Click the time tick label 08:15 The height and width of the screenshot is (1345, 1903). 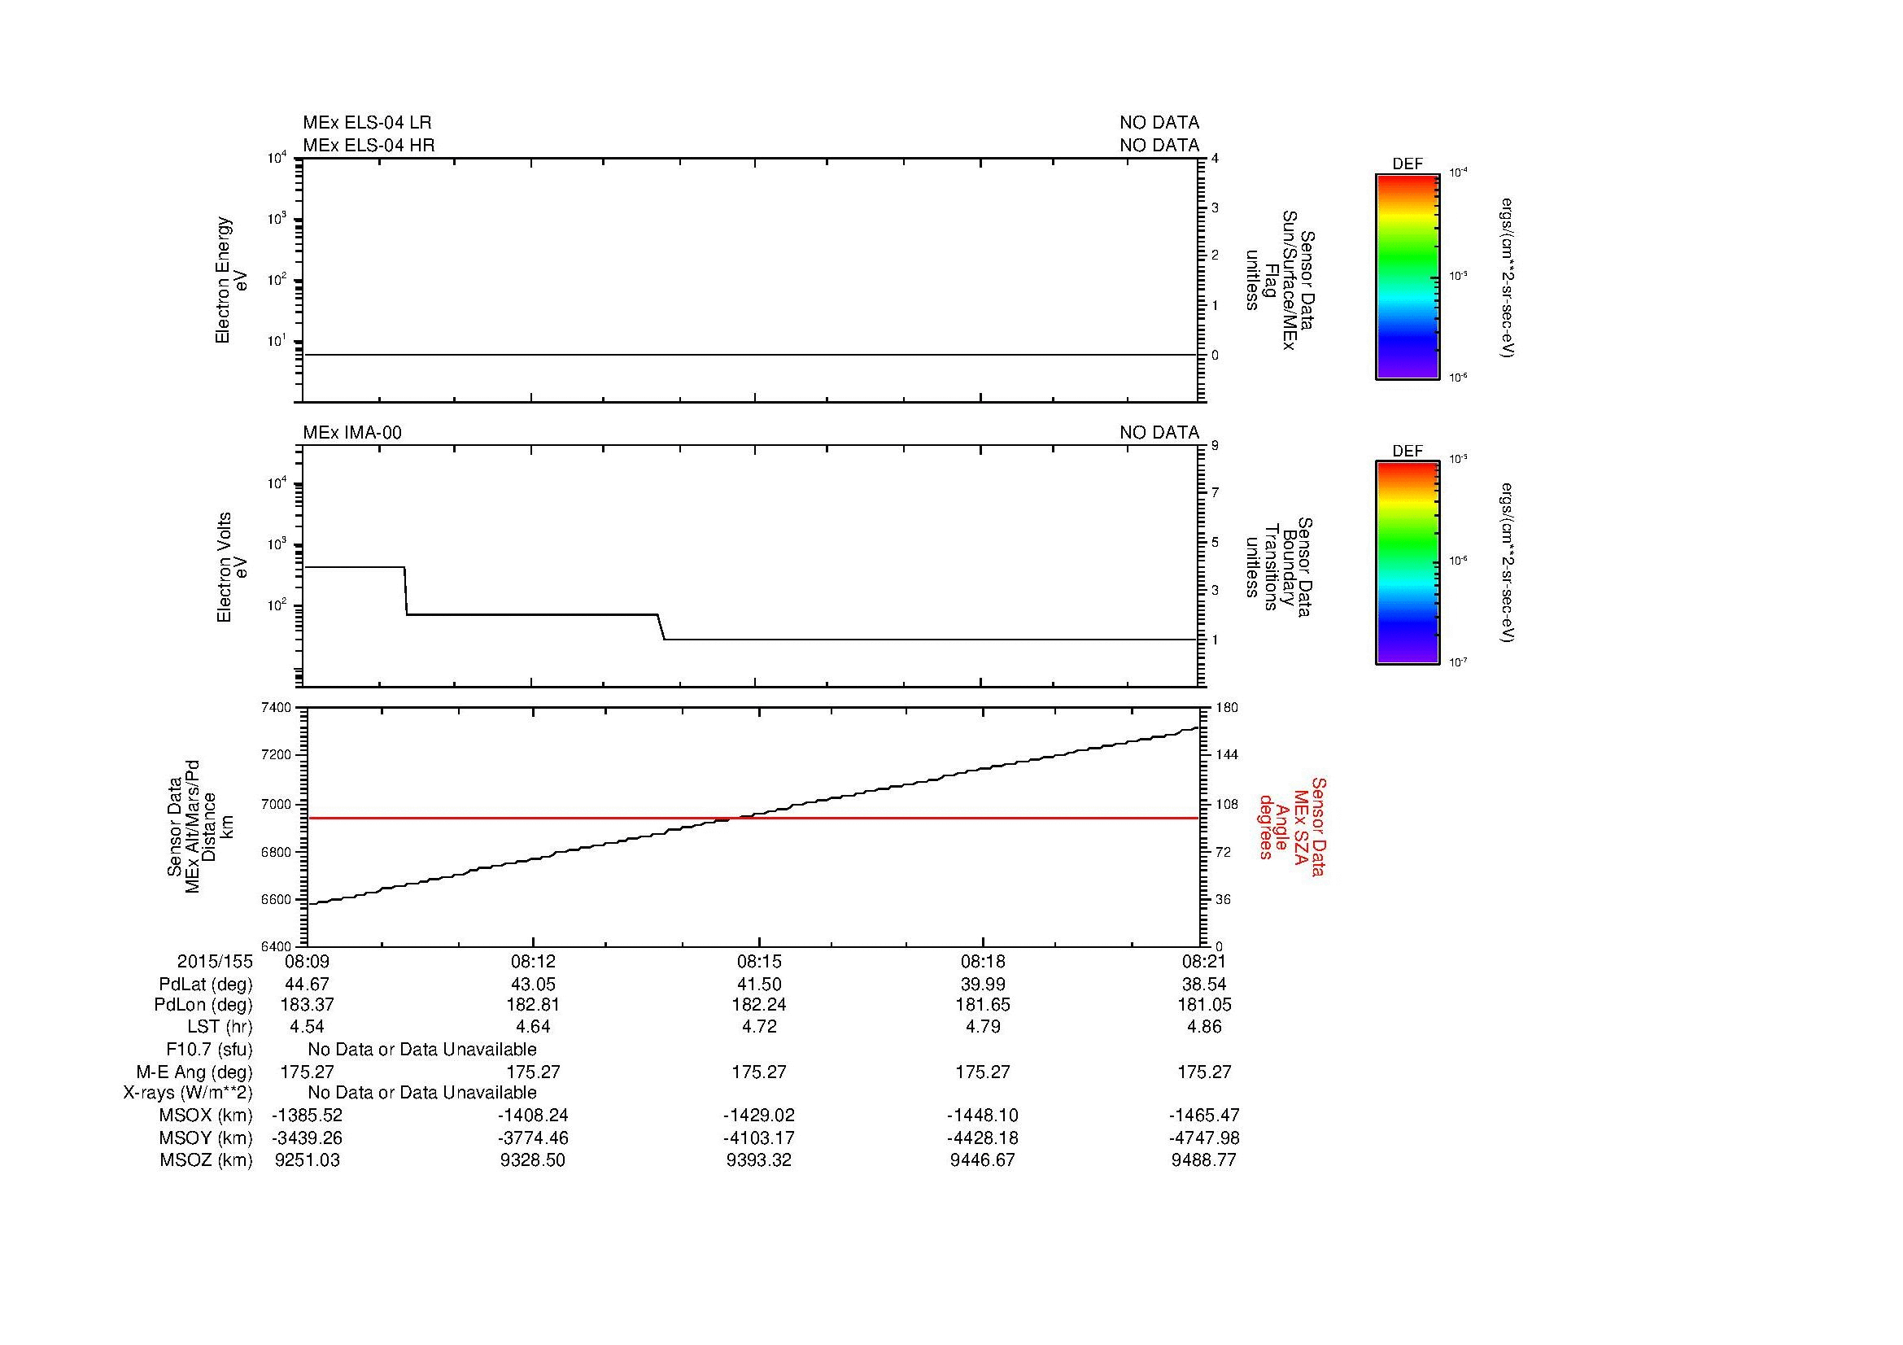[759, 961]
